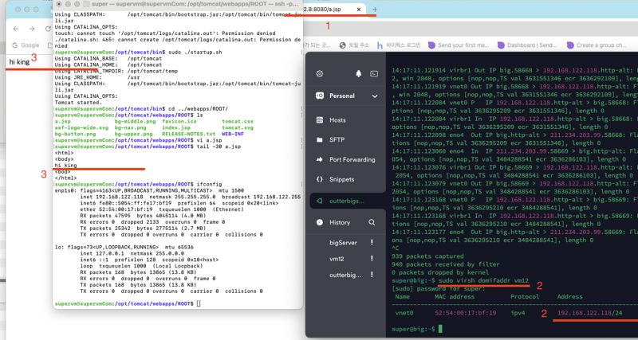Image resolution: width=638 pixels, height=340 pixels.
Task: Search history with the magnifier icon
Action: [x=372, y=223]
